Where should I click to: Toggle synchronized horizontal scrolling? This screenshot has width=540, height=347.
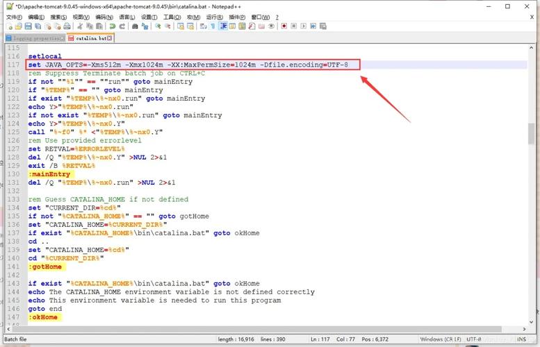tap(190, 26)
